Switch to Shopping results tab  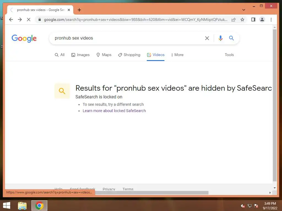point(129,55)
